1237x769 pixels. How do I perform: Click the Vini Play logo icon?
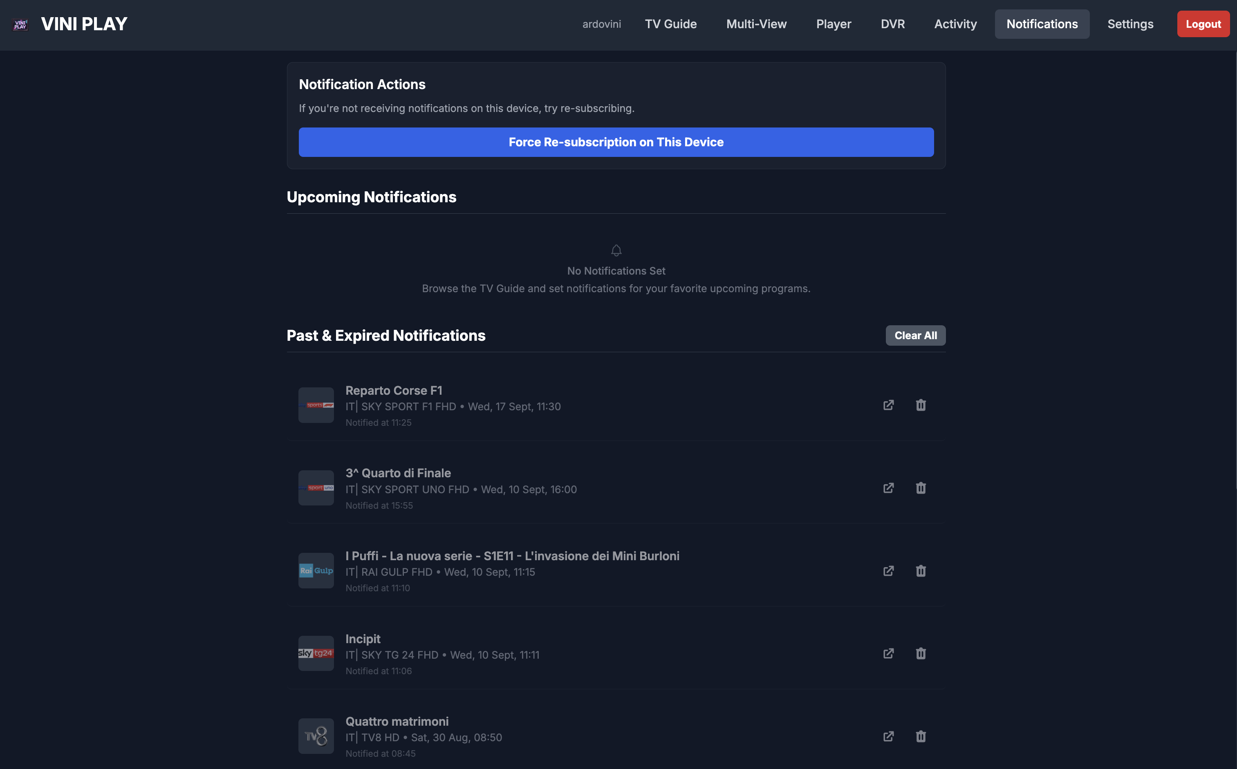coord(20,25)
